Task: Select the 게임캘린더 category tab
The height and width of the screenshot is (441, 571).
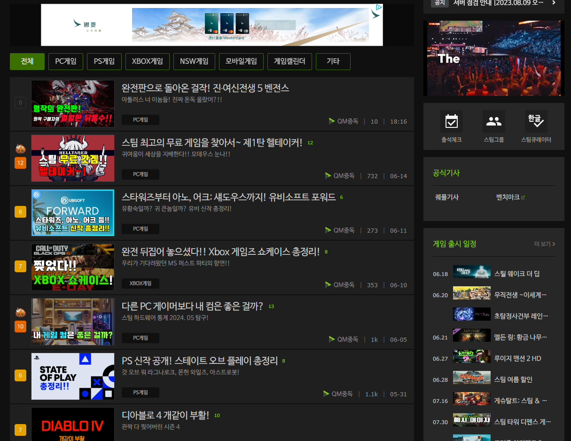Action: tap(289, 62)
